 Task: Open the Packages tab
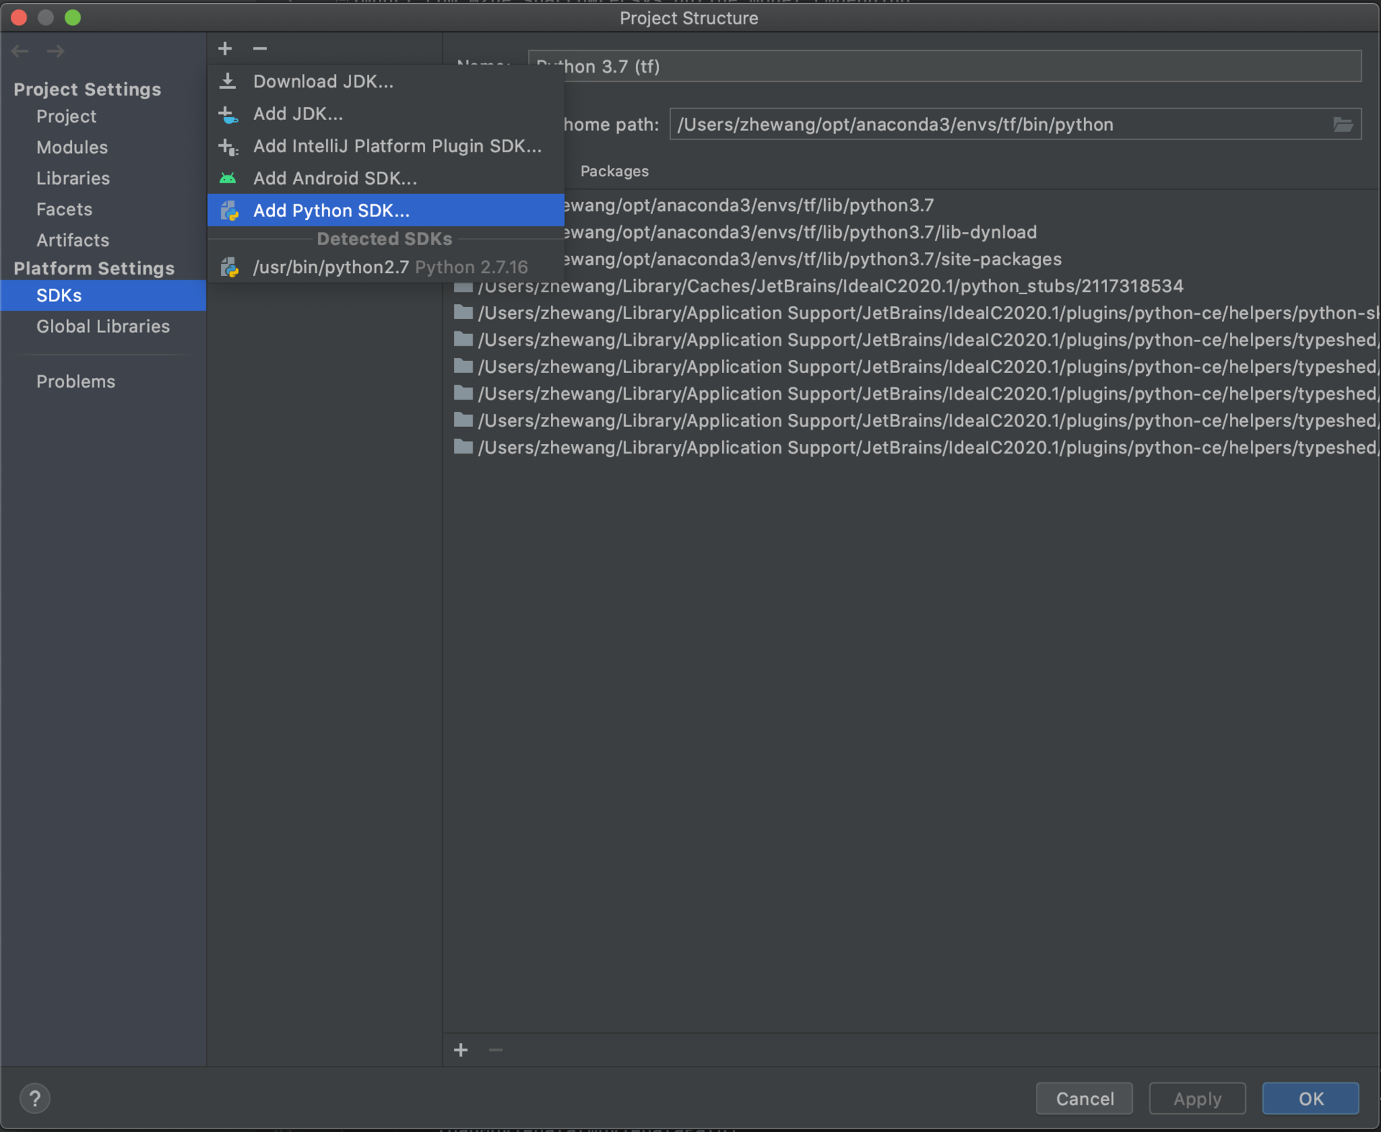(614, 171)
